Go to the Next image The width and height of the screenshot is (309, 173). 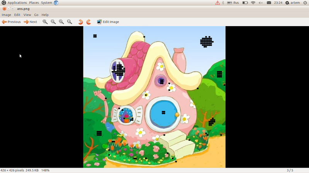[x=31, y=22]
